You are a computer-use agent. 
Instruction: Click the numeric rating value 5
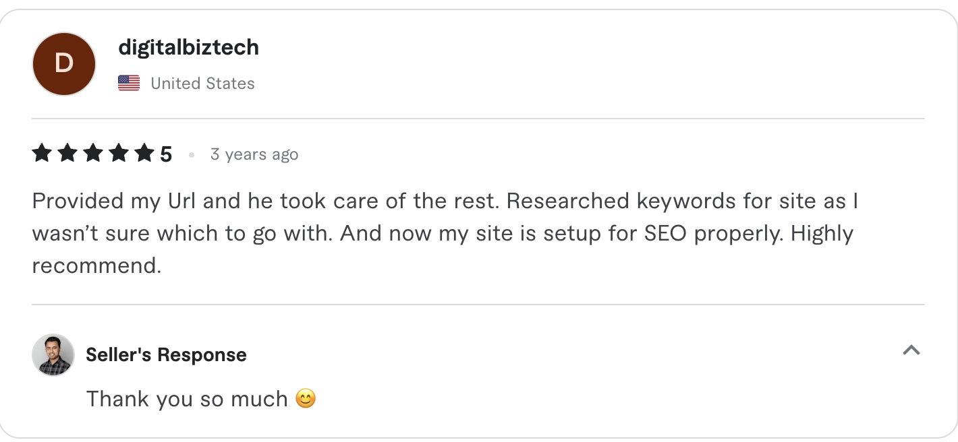167,153
